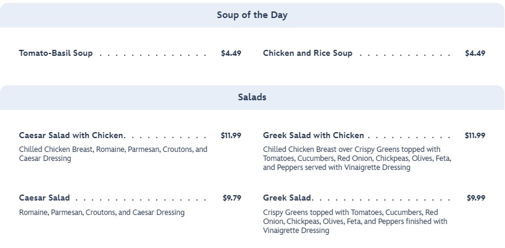Click the Romaine, Parmesan, Croutons description line
505x248 pixels.
point(102,213)
